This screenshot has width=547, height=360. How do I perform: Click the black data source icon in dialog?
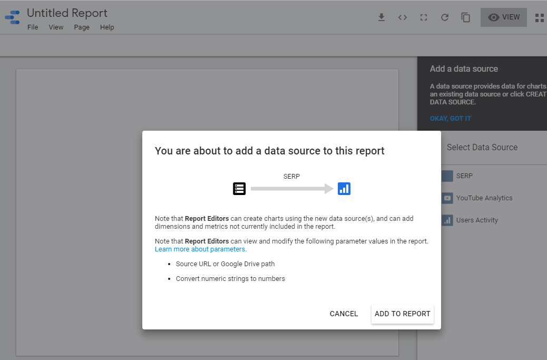click(239, 189)
